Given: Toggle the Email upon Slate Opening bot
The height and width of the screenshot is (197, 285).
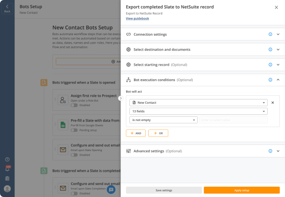Looking at the screenshot, I should tap(74, 155).
